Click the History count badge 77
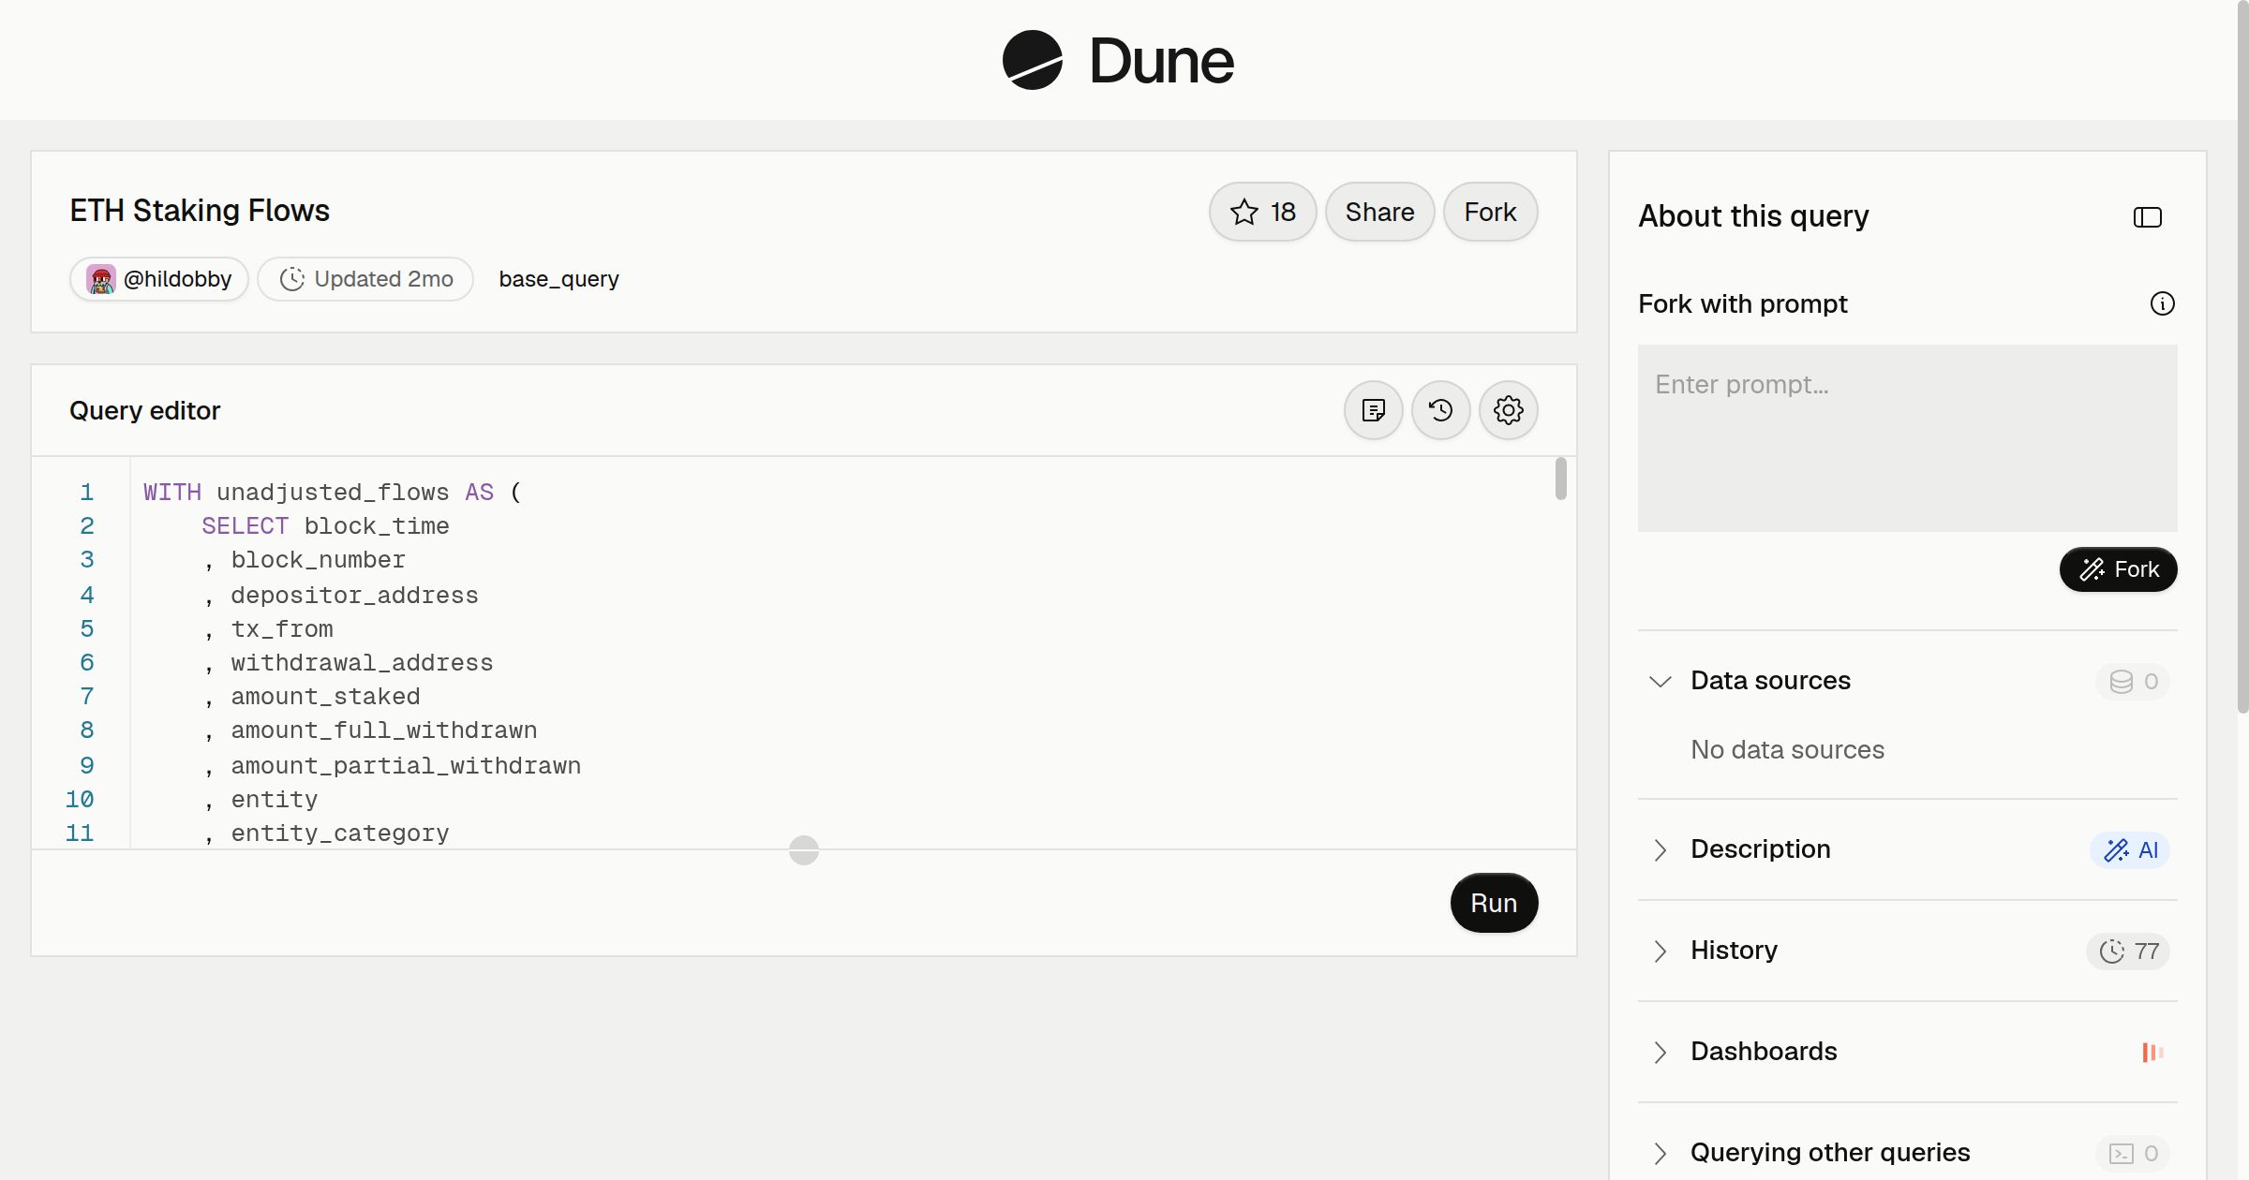 pyautogui.click(x=2128, y=951)
